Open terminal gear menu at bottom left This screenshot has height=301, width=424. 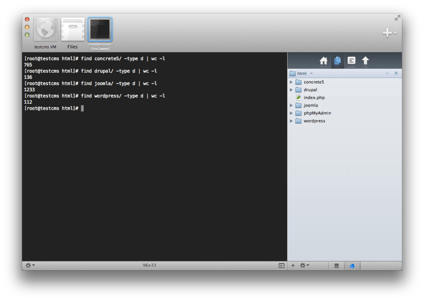coord(30,265)
